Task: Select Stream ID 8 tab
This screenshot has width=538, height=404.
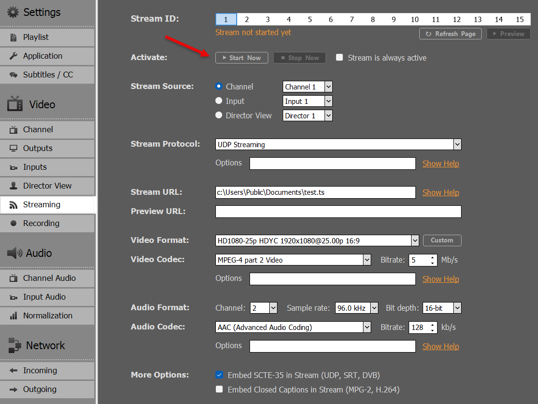Action: pyautogui.click(x=373, y=19)
